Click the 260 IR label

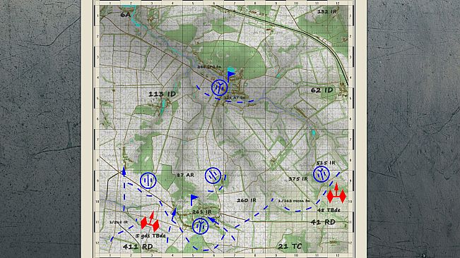(247, 200)
